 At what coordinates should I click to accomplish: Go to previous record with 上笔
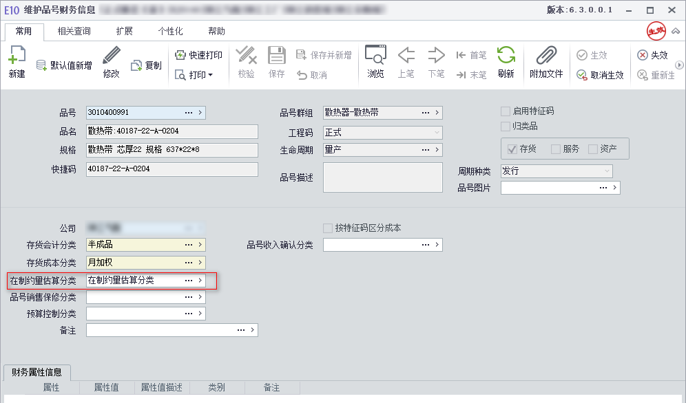pos(406,56)
